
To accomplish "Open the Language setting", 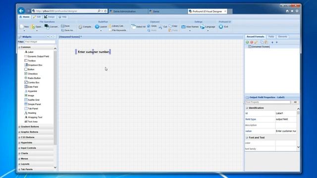I will click(x=208, y=27).
